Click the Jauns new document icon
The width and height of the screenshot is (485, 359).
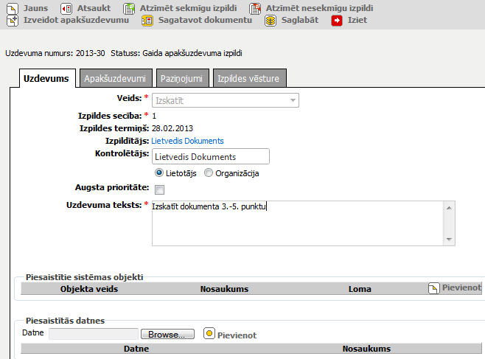(12, 8)
